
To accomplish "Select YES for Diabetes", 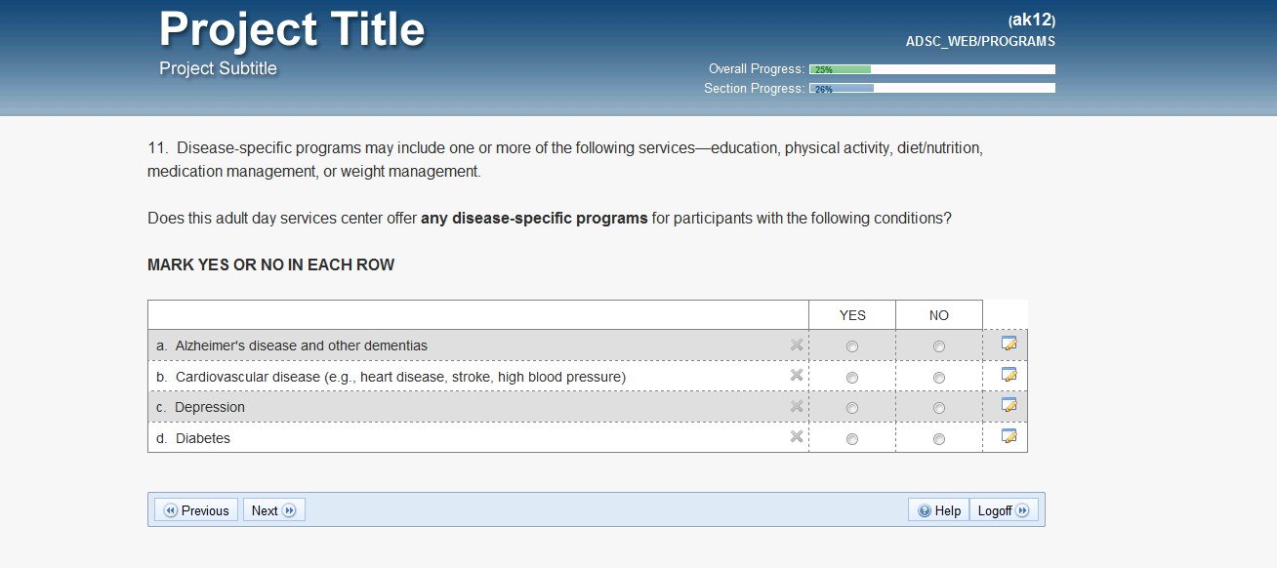I will coord(852,439).
